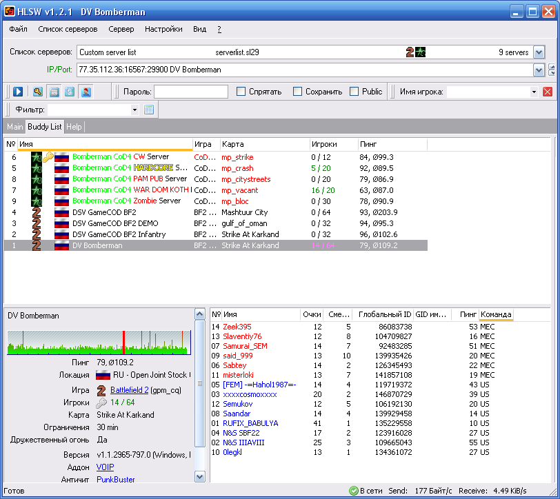Check the Public checkbox
This screenshot has height=499, width=560.
(x=354, y=92)
